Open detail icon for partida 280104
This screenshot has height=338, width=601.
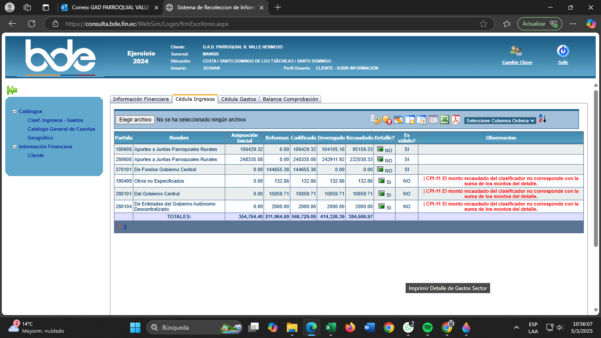click(381, 206)
